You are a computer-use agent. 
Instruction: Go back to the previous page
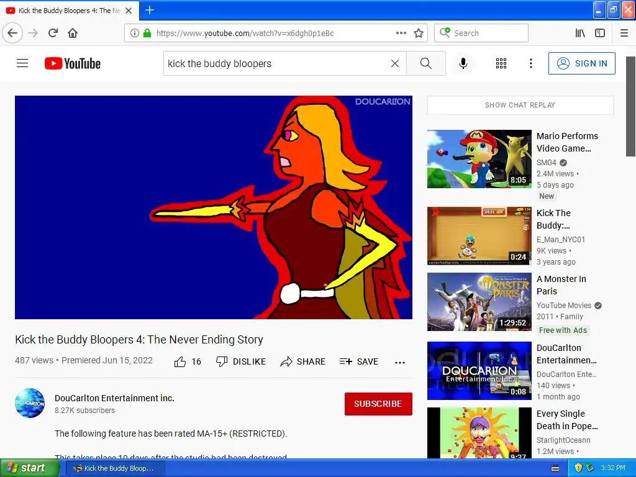[12, 33]
